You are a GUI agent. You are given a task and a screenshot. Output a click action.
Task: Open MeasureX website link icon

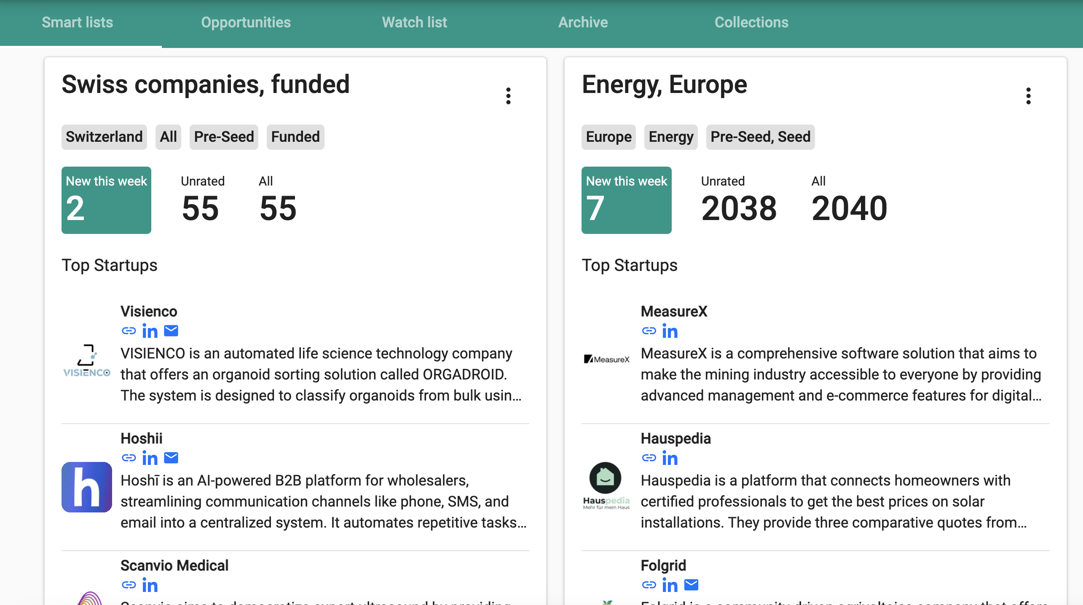point(649,331)
